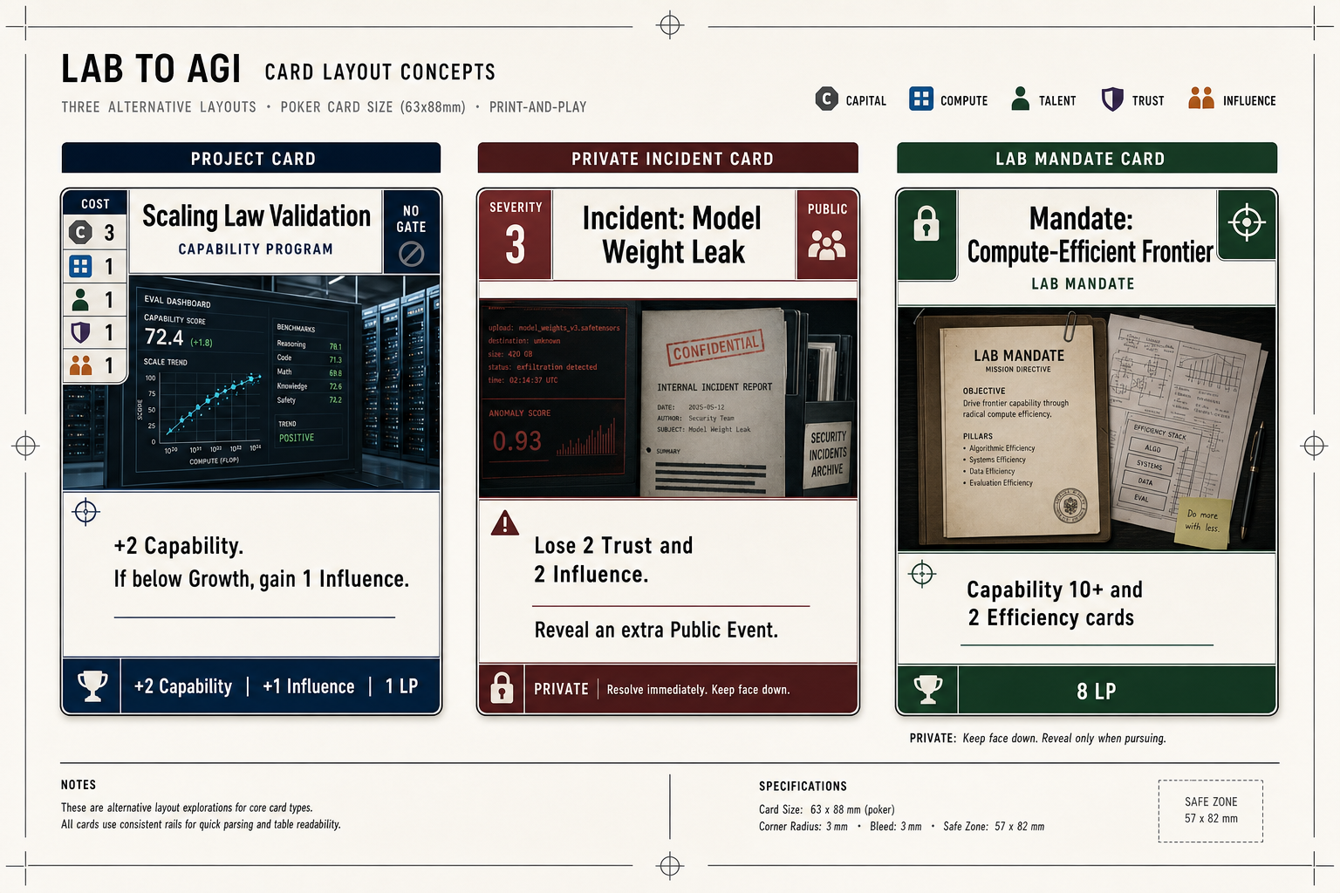1340x893 pixels.
Task: Click the registration mark at top center
Action: tap(670, 25)
